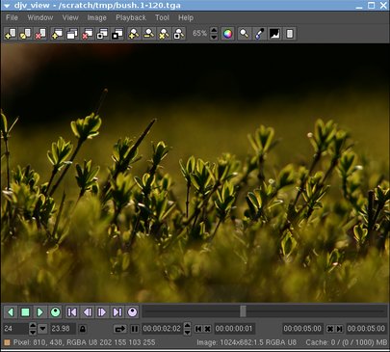Open the Information tool icon
This screenshot has height=352, width=390.
290,34
